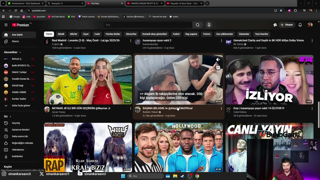Open Kurtlar Vadisi subscription channel
This screenshot has width=320, height=180.
click(19, 99)
